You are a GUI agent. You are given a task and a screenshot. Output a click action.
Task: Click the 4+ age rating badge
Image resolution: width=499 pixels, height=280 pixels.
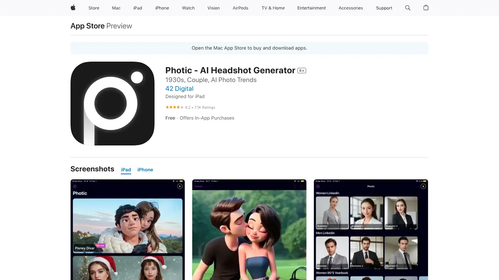point(301,70)
